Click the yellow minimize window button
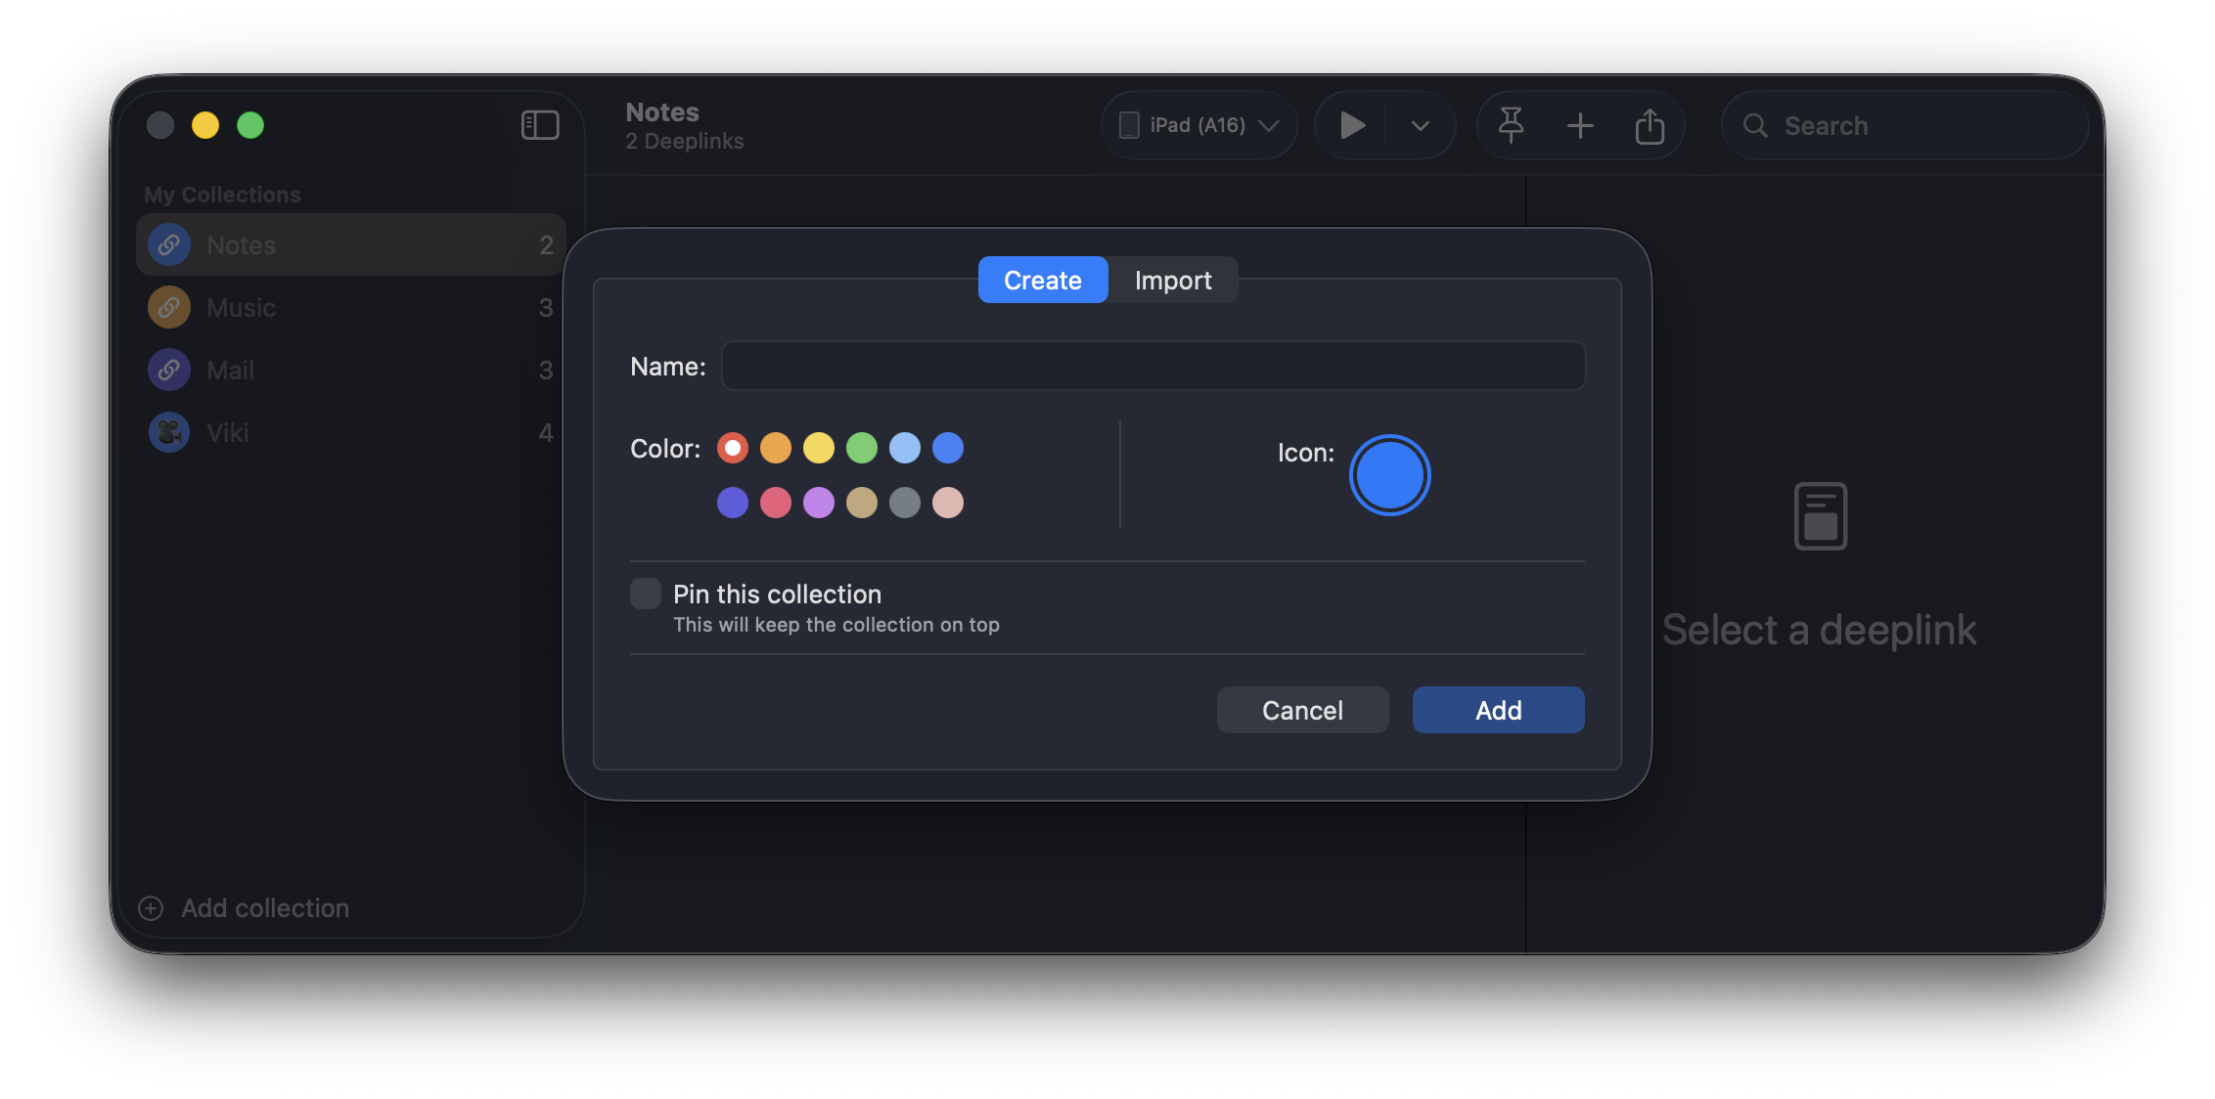This screenshot has height=1099, width=2215. click(205, 125)
